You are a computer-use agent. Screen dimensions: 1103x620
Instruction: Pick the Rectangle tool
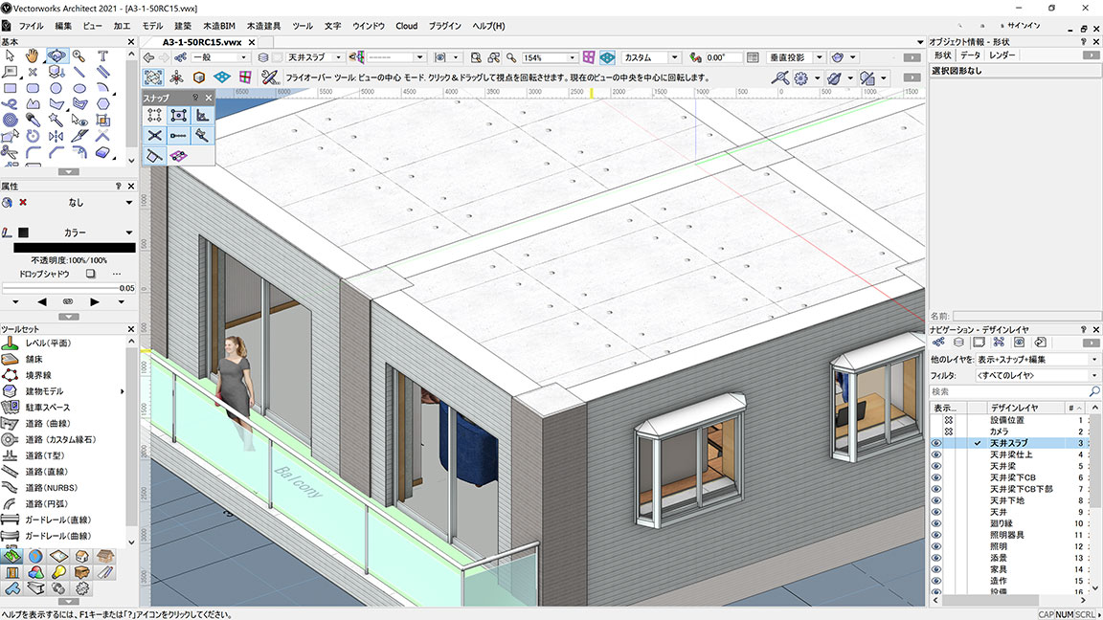click(x=10, y=87)
